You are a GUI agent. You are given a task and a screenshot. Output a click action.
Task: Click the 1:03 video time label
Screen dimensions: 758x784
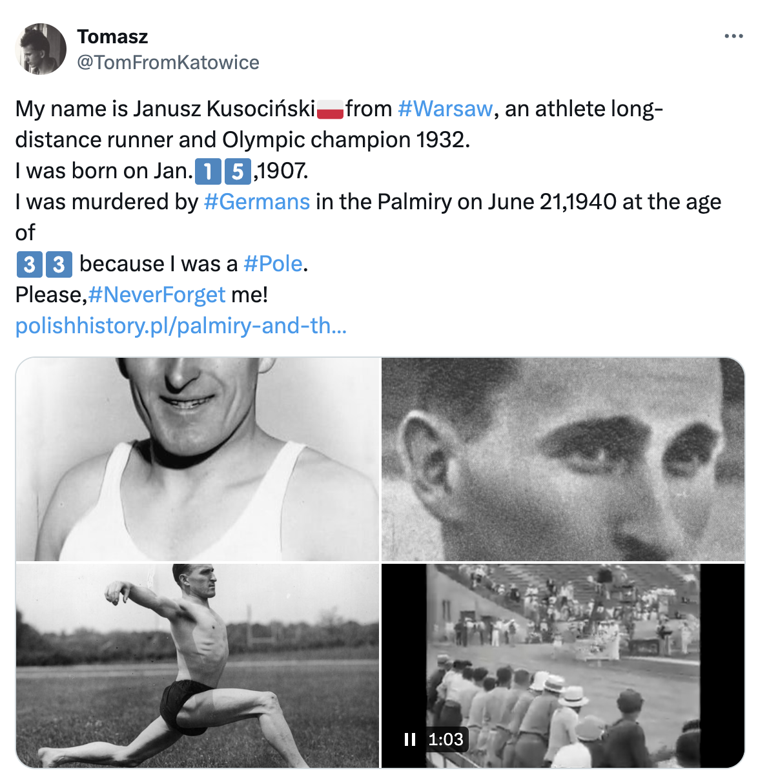(x=446, y=739)
